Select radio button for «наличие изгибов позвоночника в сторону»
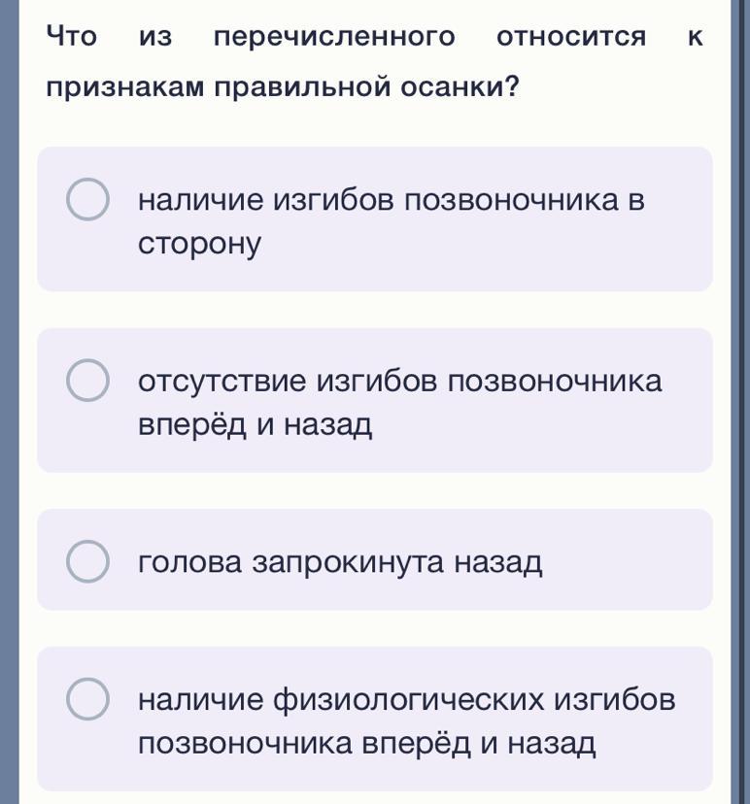The image size is (750, 804). pos(87,200)
